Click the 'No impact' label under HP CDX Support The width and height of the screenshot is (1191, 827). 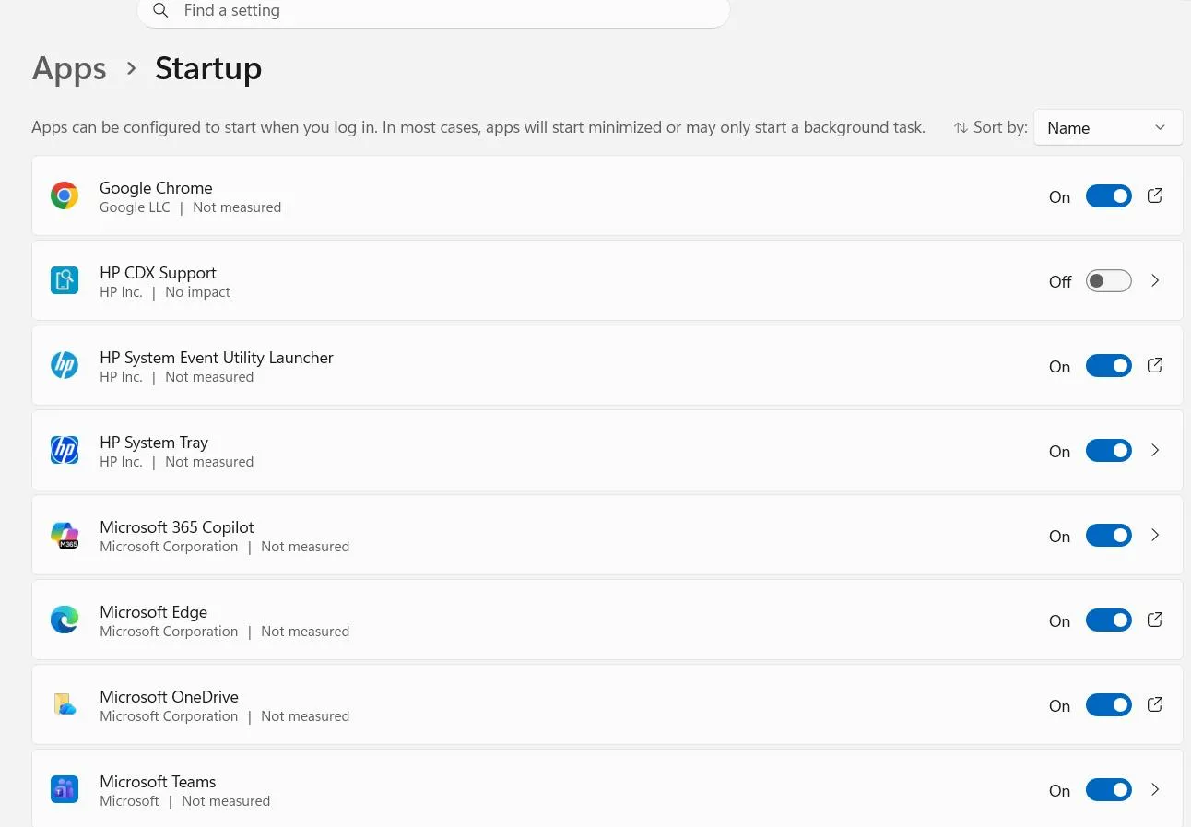197,292
